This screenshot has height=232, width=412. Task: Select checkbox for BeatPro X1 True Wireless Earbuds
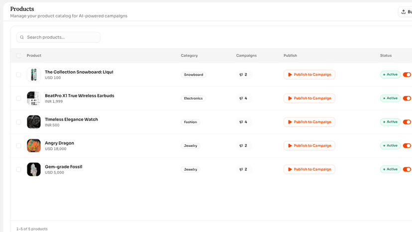pos(18,99)
